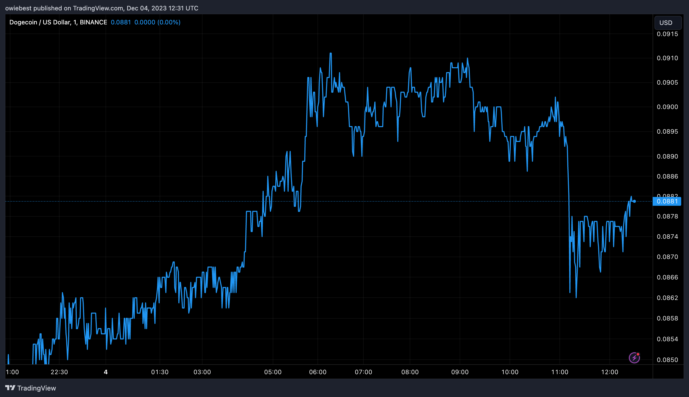Image resolution: width=689 pixels, height=397 pixels.
Task: Click the 0.0910 price axis label
Action: point(667,58)
